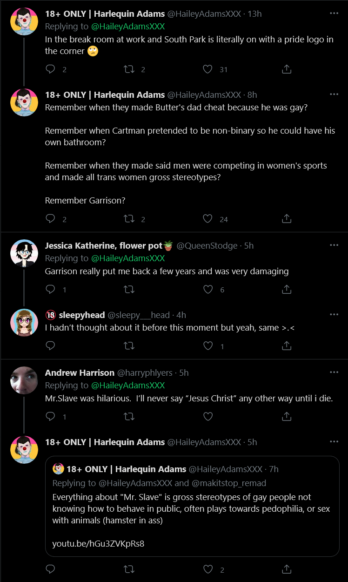The image size is (348, 582).
Task: Open more options on the first tweet
Action: [334, 14]
